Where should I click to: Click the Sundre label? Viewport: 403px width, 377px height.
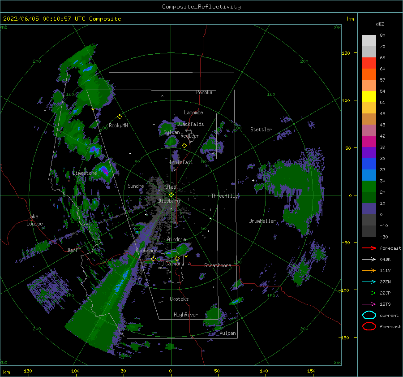(x=136, y=186)
